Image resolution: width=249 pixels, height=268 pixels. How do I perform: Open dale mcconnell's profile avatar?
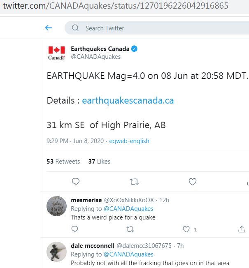pos(57,252)
